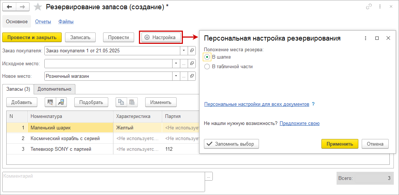
Task: Click the question mark help icon
Action: coord(313,104)
